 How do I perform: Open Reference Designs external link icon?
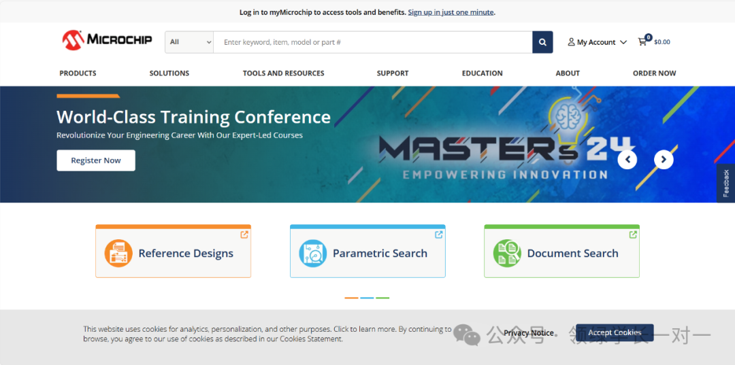click(244, 234)
